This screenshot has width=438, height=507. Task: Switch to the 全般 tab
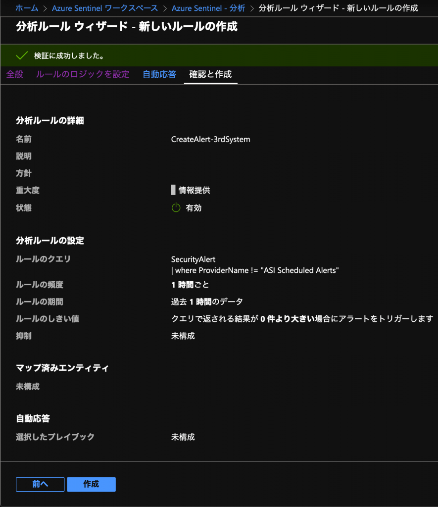point(14,74)
